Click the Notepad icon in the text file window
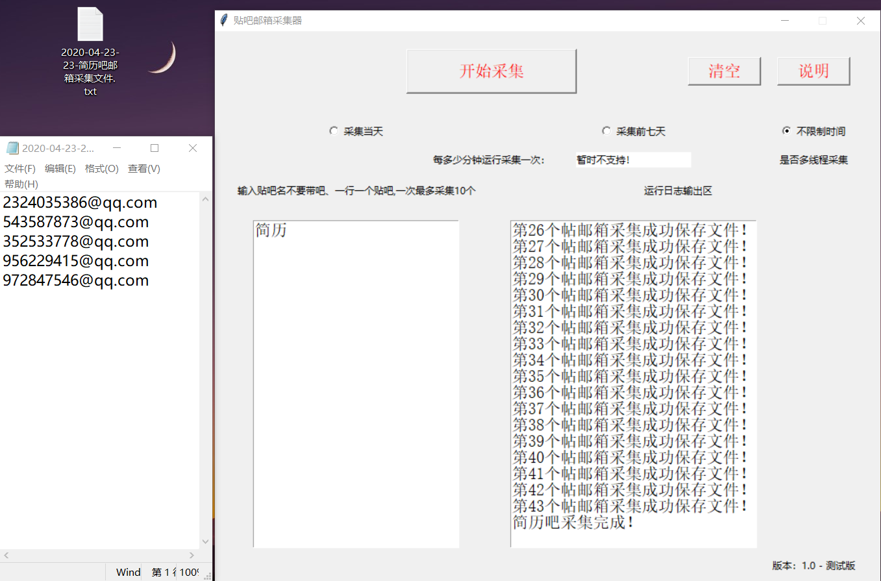 (x=12, y=148)
